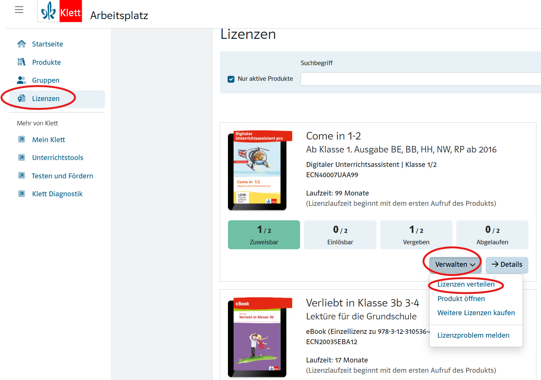Click the Startseite home icon

point(22,44)
